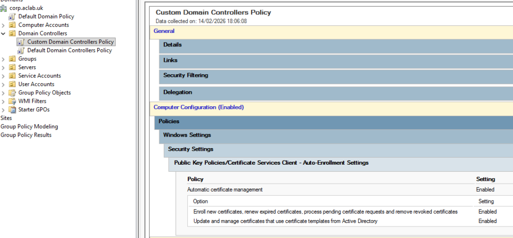Expand the Groups tree node
Image resolution: width=513 pixels, height=238 pixels.
4,59
